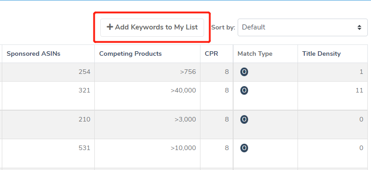The width and height of the screenshot is (371, 170).
Task: Select the >3,000 Competing Products cell
Action: 147,125
